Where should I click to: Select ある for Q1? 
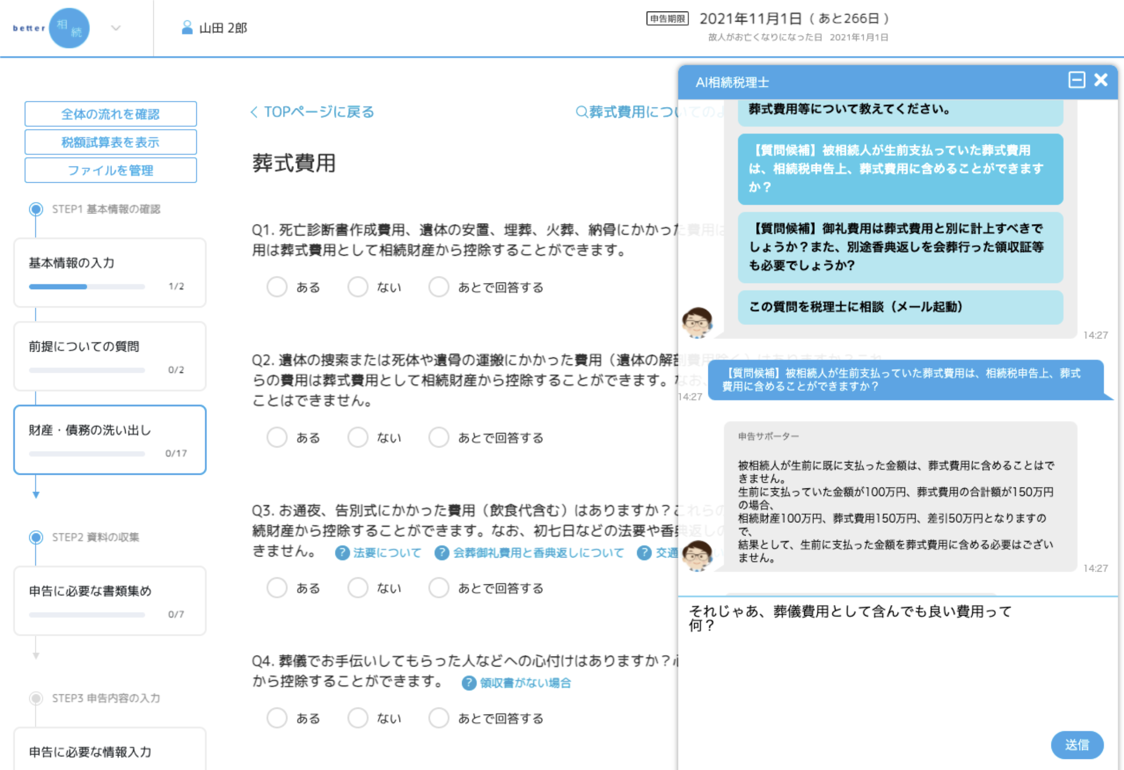pyautogui.click(x=277, y=287)
